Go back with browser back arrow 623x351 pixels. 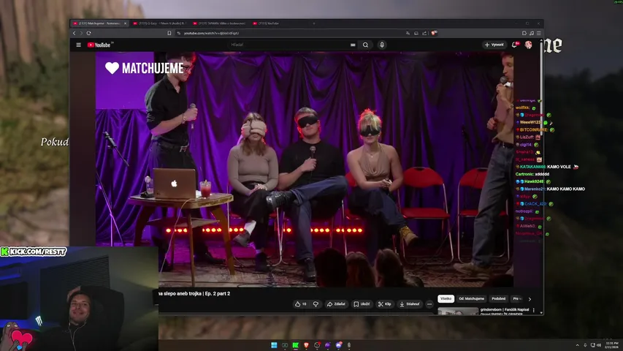pyautogui.click(x=74, y=34)
